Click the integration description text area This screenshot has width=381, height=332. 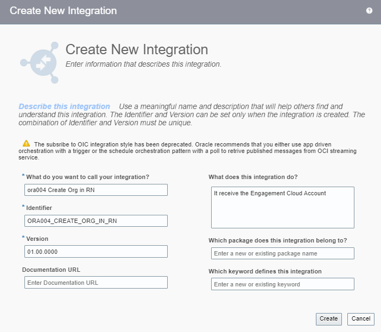[x=282, y=208]
